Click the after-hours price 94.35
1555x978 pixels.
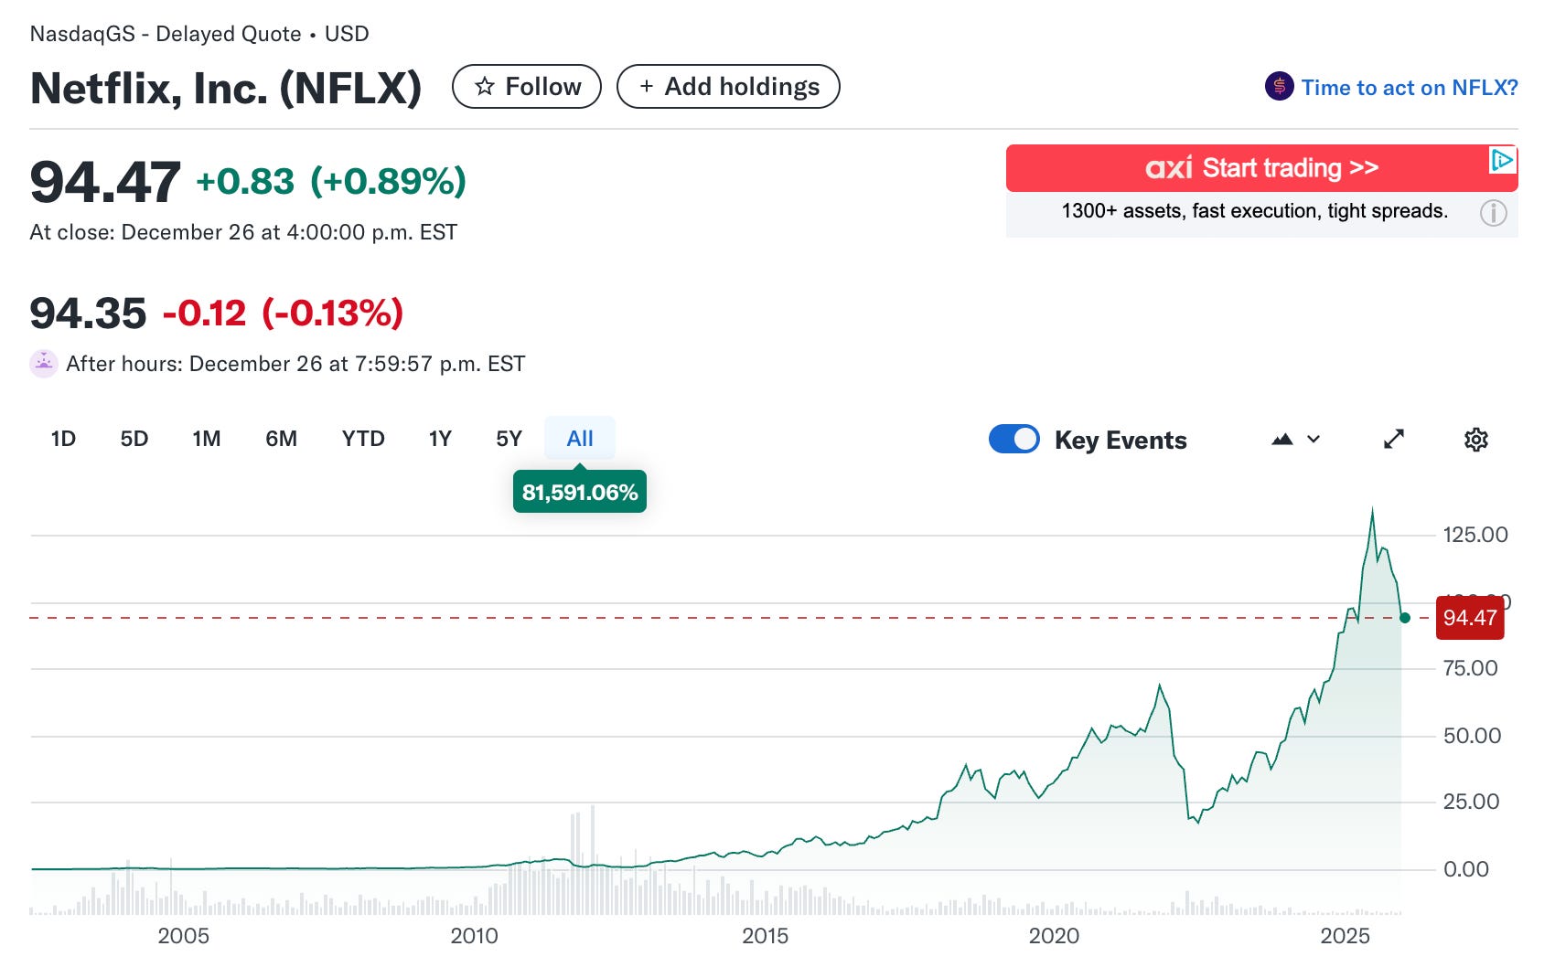pos(88,314)
